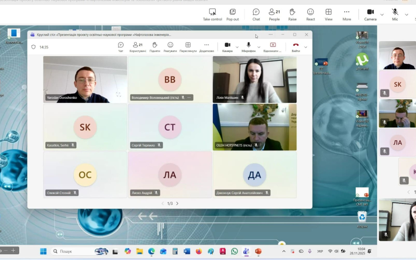Viewport: 416px width, 260px height.
Task: Open Користувачі list in shared meeting window
Action: pos(138,47)
